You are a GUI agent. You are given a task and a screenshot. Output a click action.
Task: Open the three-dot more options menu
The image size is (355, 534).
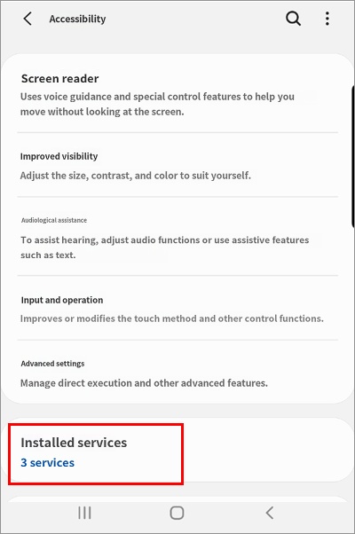click(327, 19)
